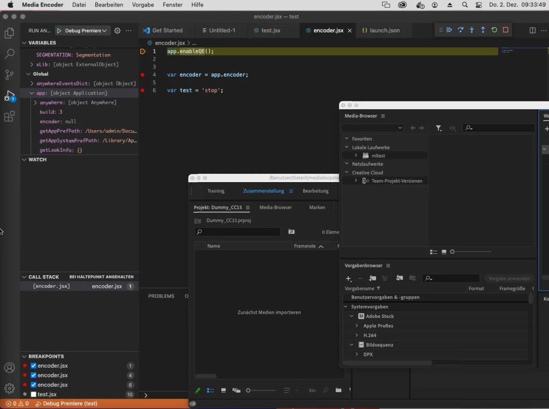Image resolution: width=549 pixels, height=409 pixels.
Task: Toggle breakpoint checkbox for encoder.jsx line 4
Action: point(34,375)
